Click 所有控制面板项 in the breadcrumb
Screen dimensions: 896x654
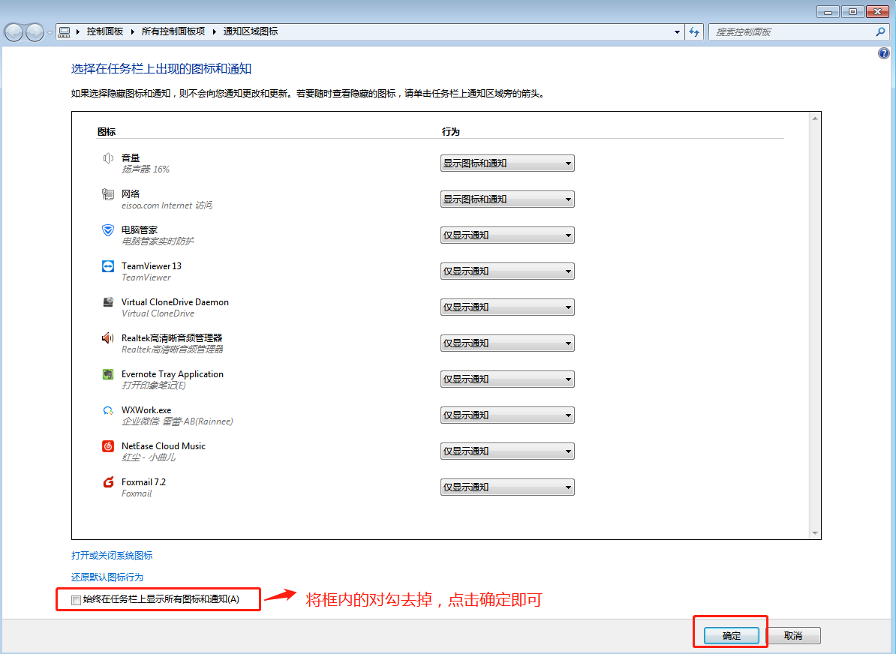pos(173,31)
